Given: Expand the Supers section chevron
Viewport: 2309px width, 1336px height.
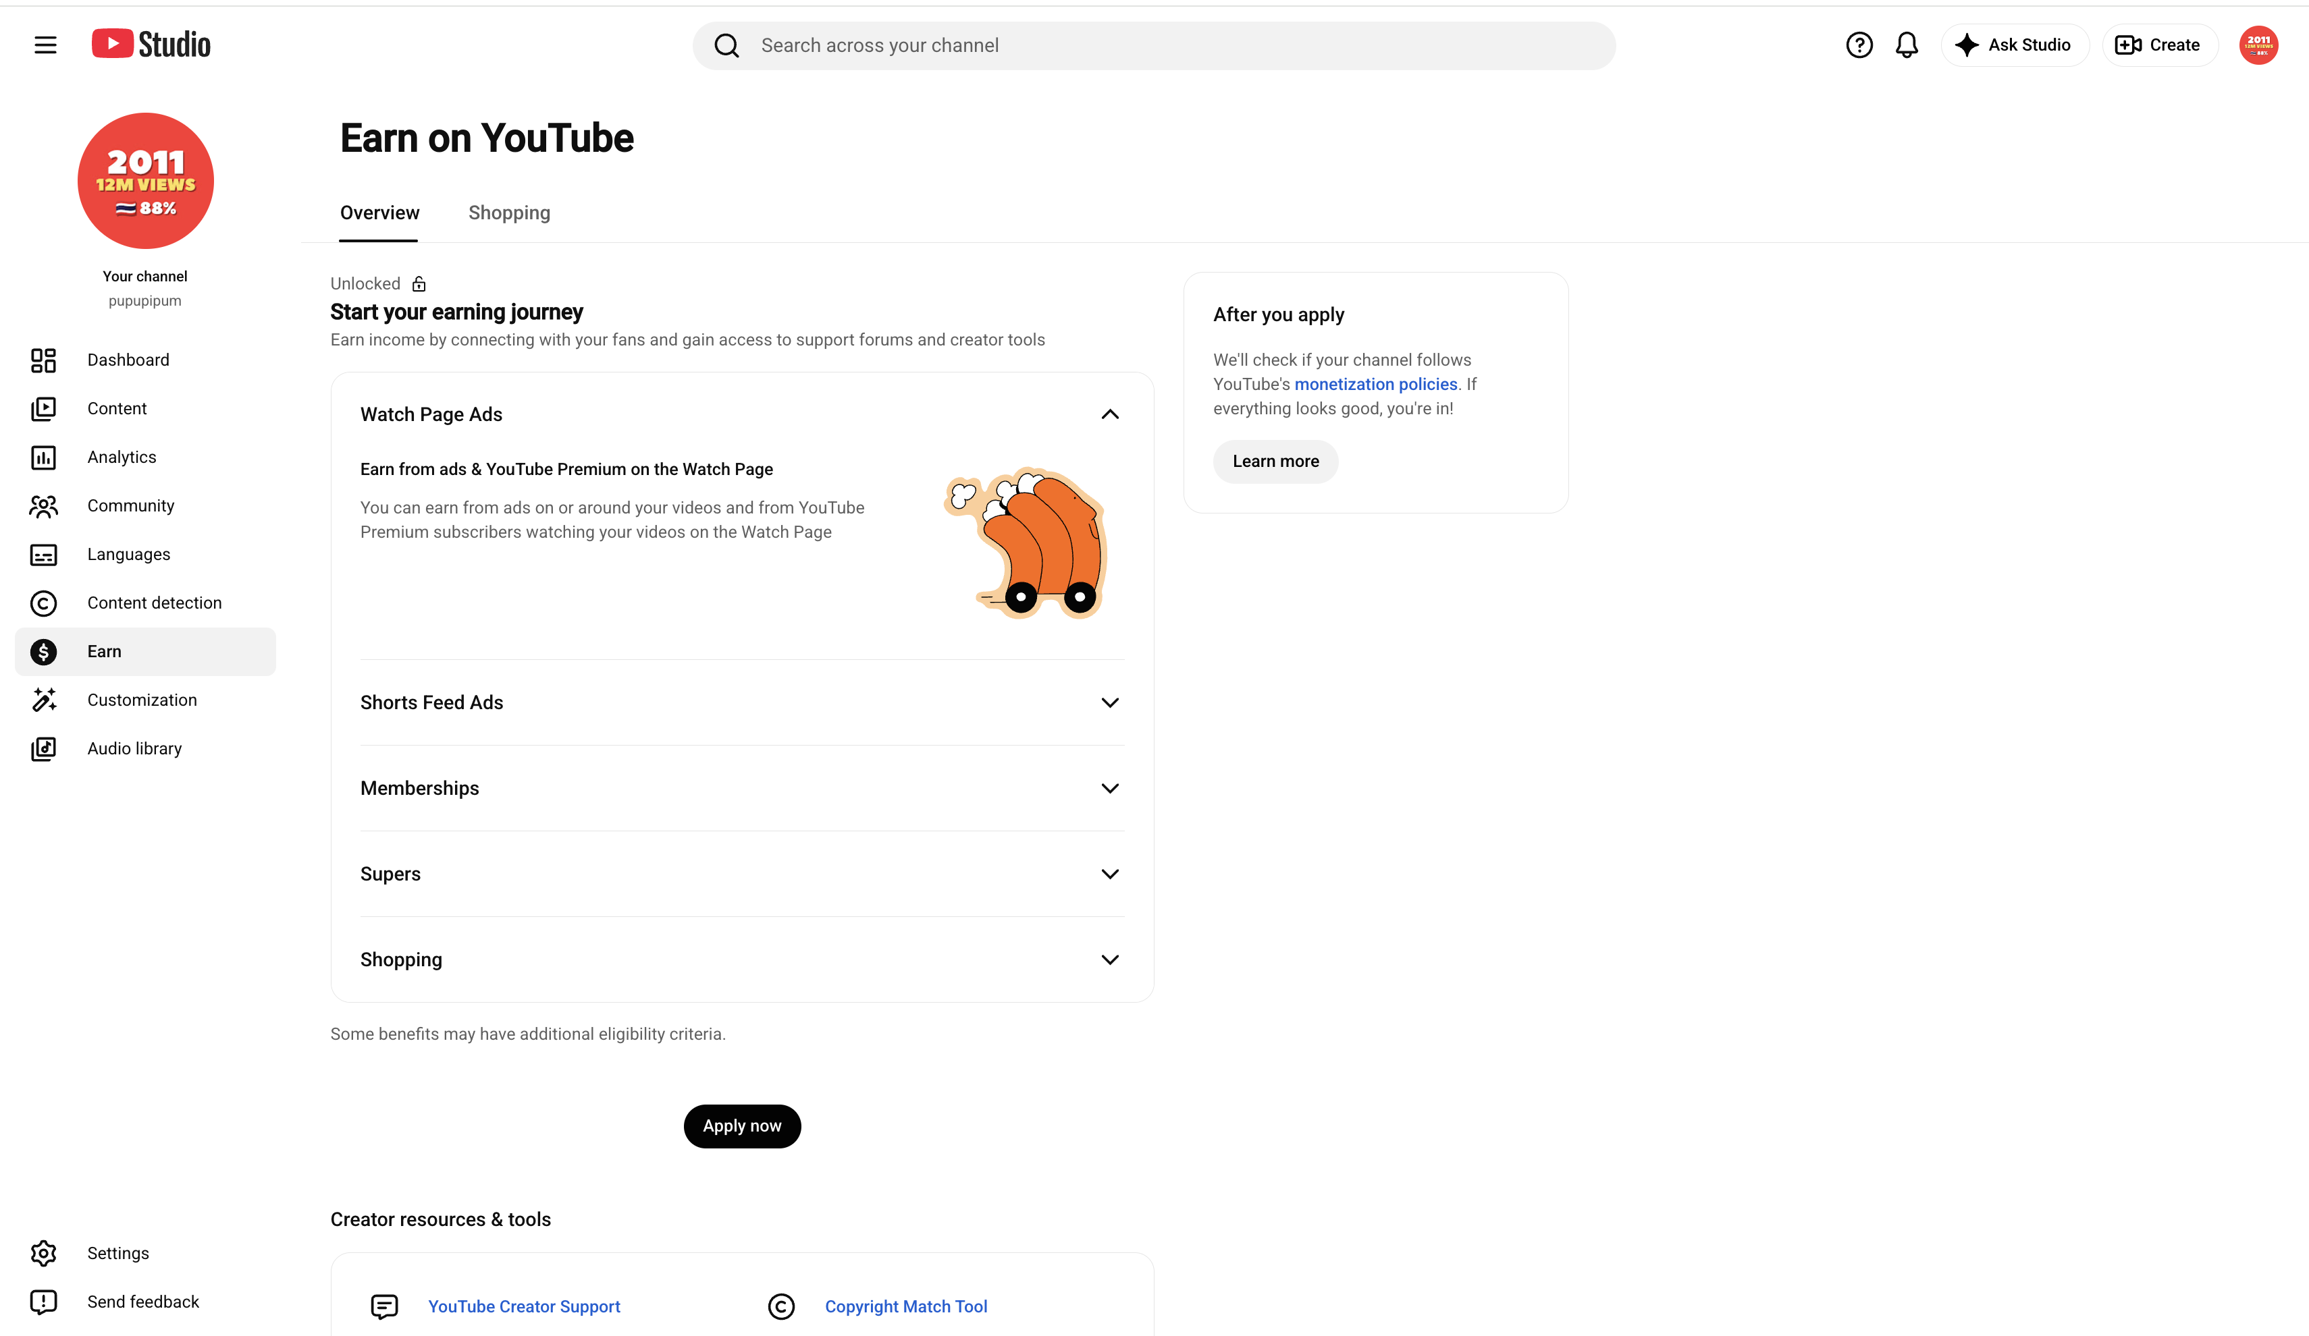Looking at the screenshot, I should (1110, 874).
